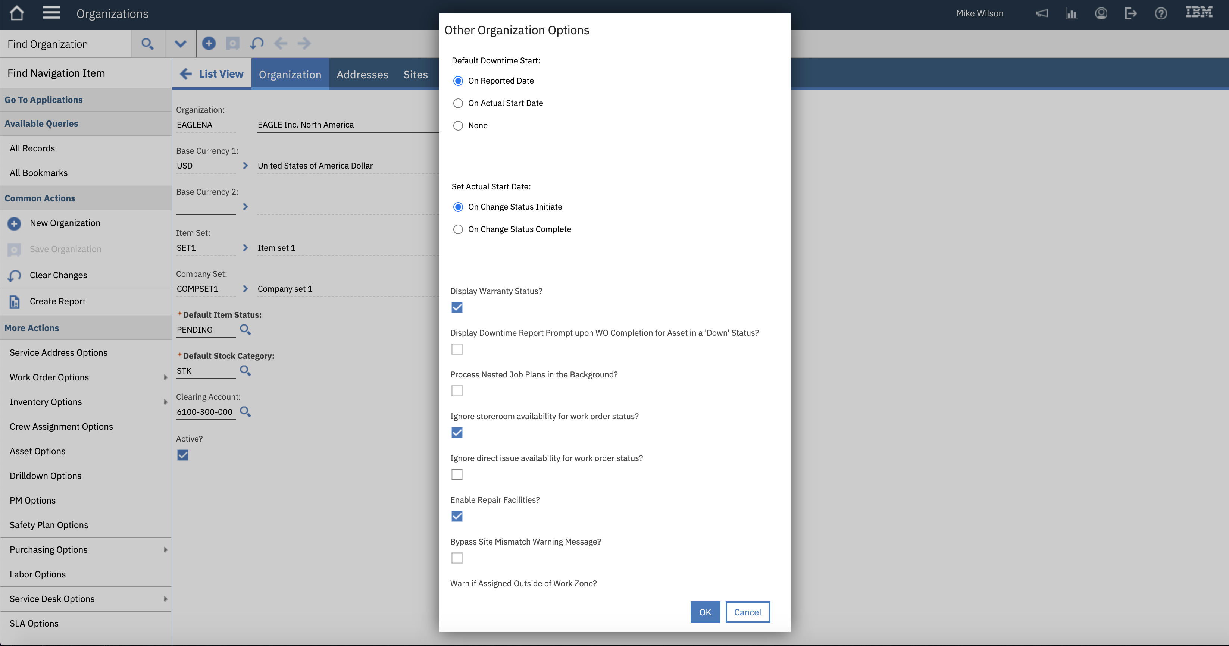Click the previous record arrow icon
Viewport: 1229px width, 646px height.
[x=281, y=43]
